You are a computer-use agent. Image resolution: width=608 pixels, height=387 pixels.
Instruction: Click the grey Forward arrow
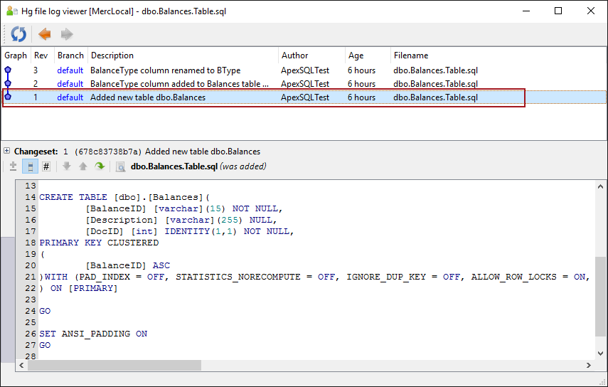pyautogui.click(x=67, y=34)
